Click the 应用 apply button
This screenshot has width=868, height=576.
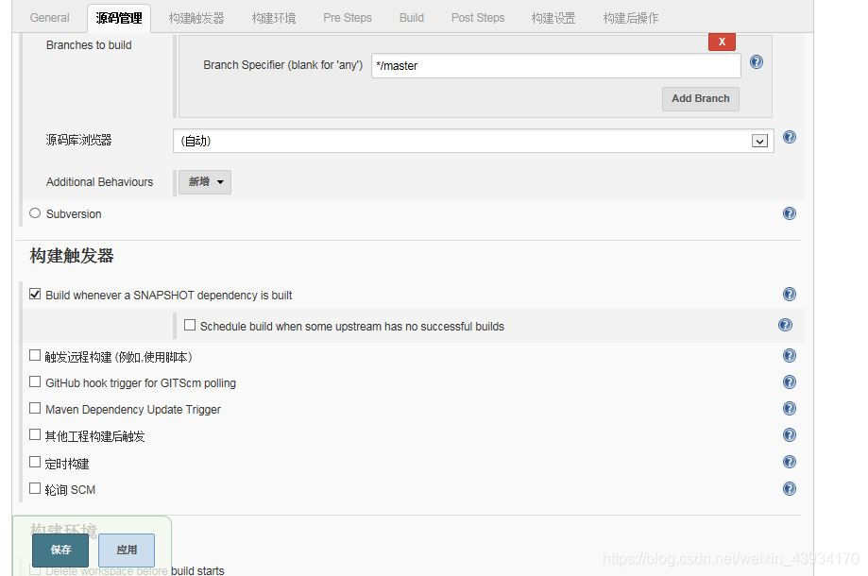click(x=127, y=550)
